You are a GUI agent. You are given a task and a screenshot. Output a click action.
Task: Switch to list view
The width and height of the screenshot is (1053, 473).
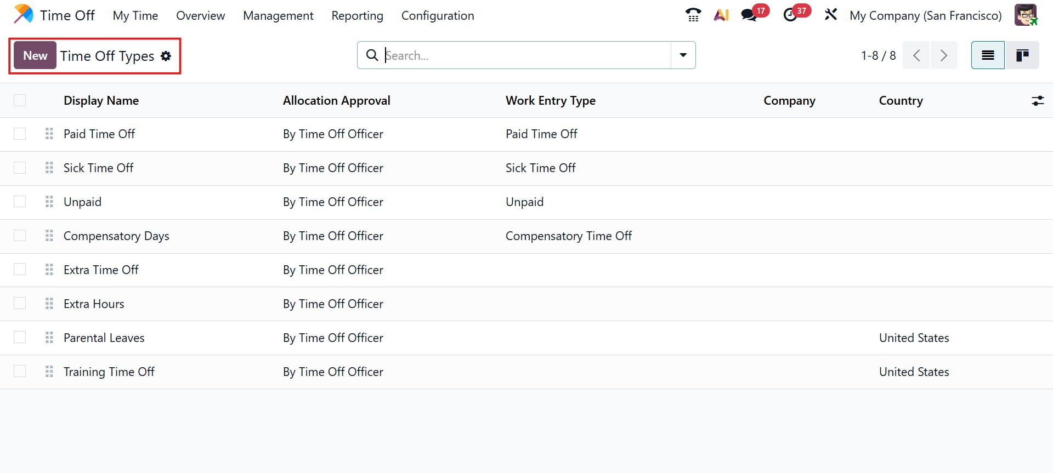(988, 55)
